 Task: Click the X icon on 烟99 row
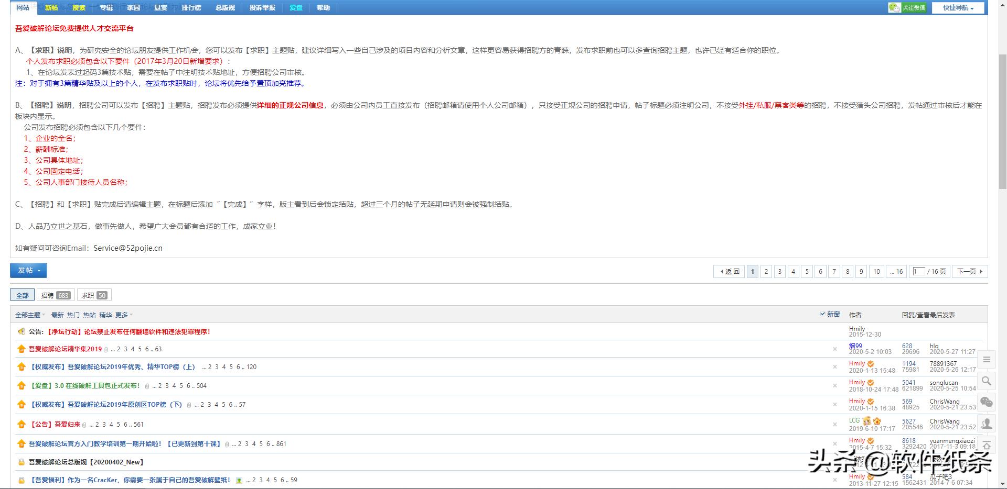click(x=835, y=349)
